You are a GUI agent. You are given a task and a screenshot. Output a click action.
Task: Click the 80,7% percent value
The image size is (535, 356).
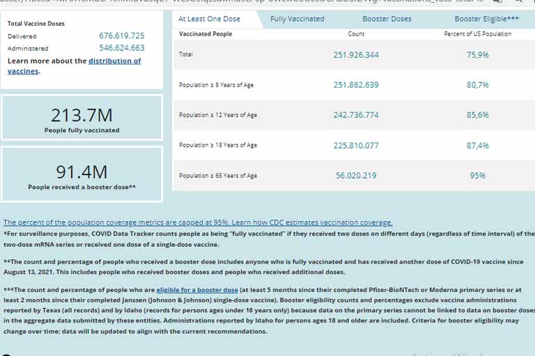478,85
